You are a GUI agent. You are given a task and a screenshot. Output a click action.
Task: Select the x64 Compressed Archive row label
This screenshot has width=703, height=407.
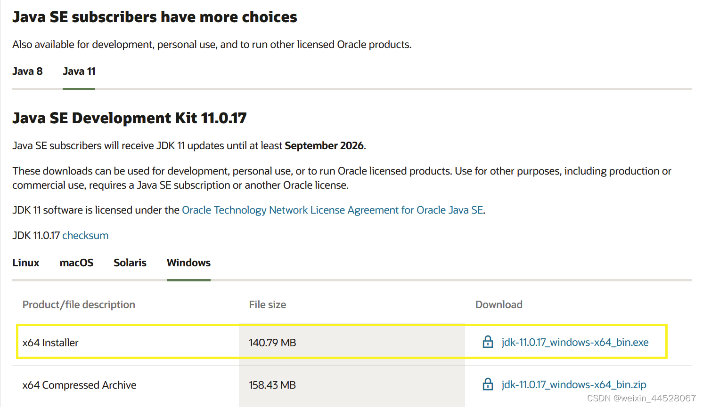coord(79,385)
